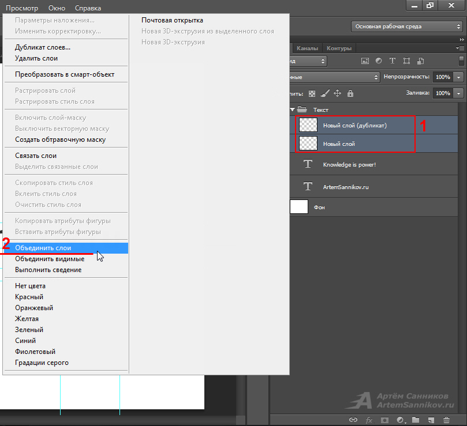The width and height of the screenshot is (467, 426).
Task: Choose Преобразовать в смарт-объект
Action: 66,74
